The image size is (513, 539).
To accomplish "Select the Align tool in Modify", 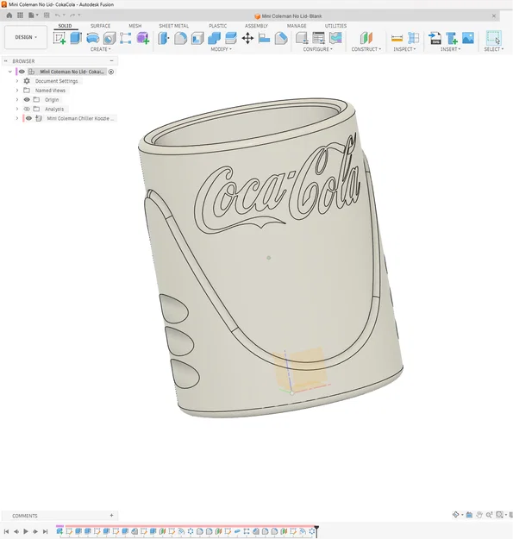I will (x=264, y=38).
